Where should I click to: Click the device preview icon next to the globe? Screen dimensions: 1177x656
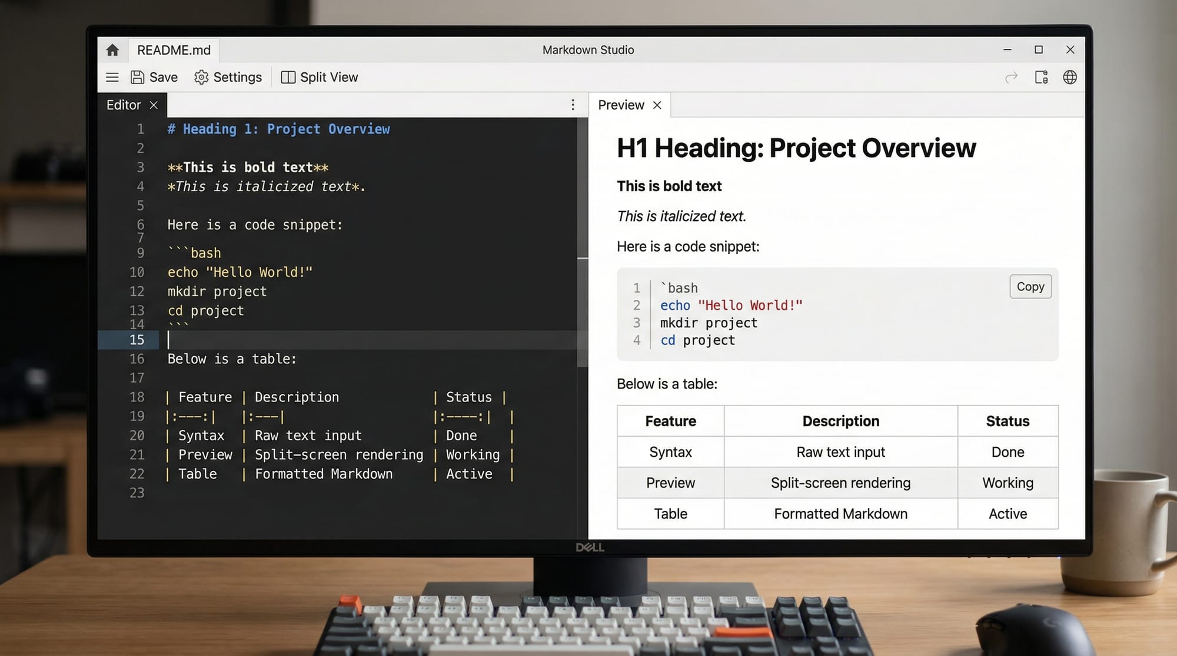[1040, 77]
